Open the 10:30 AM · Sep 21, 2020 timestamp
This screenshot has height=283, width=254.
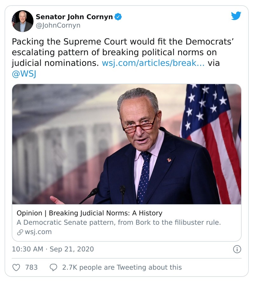[53, 249]
